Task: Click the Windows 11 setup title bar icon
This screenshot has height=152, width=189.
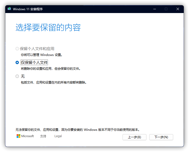Action: point(9,9)
